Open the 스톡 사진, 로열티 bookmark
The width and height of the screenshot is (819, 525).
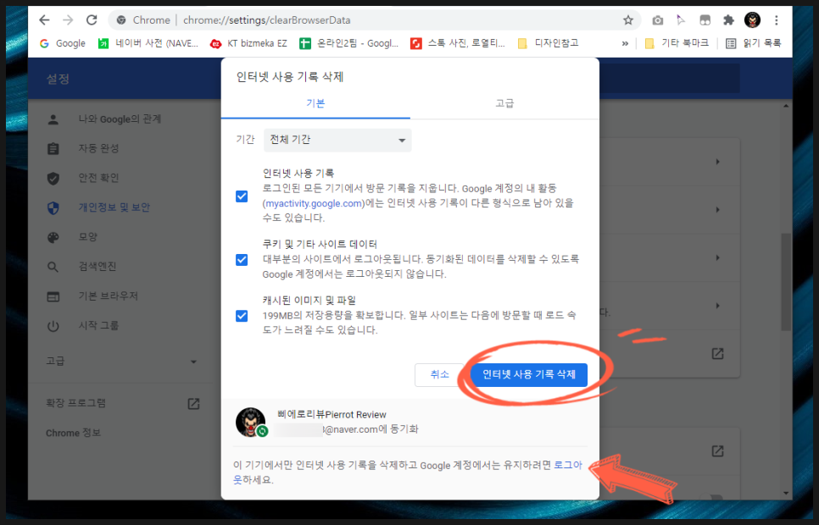point(458,43)
